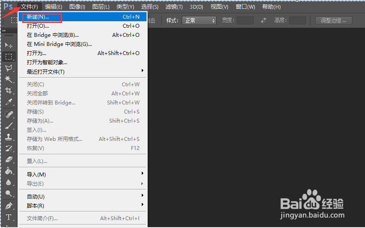Select the Blur tool
The image size is (365, 228).
pos(9,182)
